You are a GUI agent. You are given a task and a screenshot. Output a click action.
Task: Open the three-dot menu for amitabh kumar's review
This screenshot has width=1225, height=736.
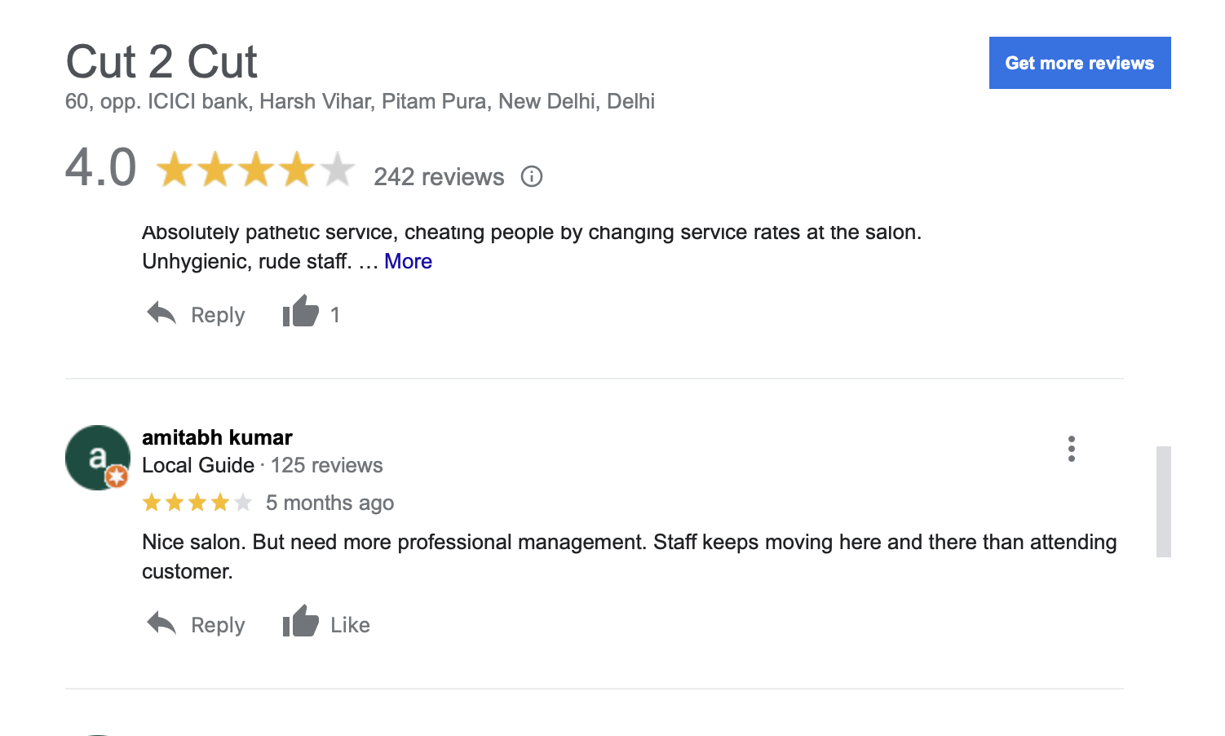(x=1071, y=449)
